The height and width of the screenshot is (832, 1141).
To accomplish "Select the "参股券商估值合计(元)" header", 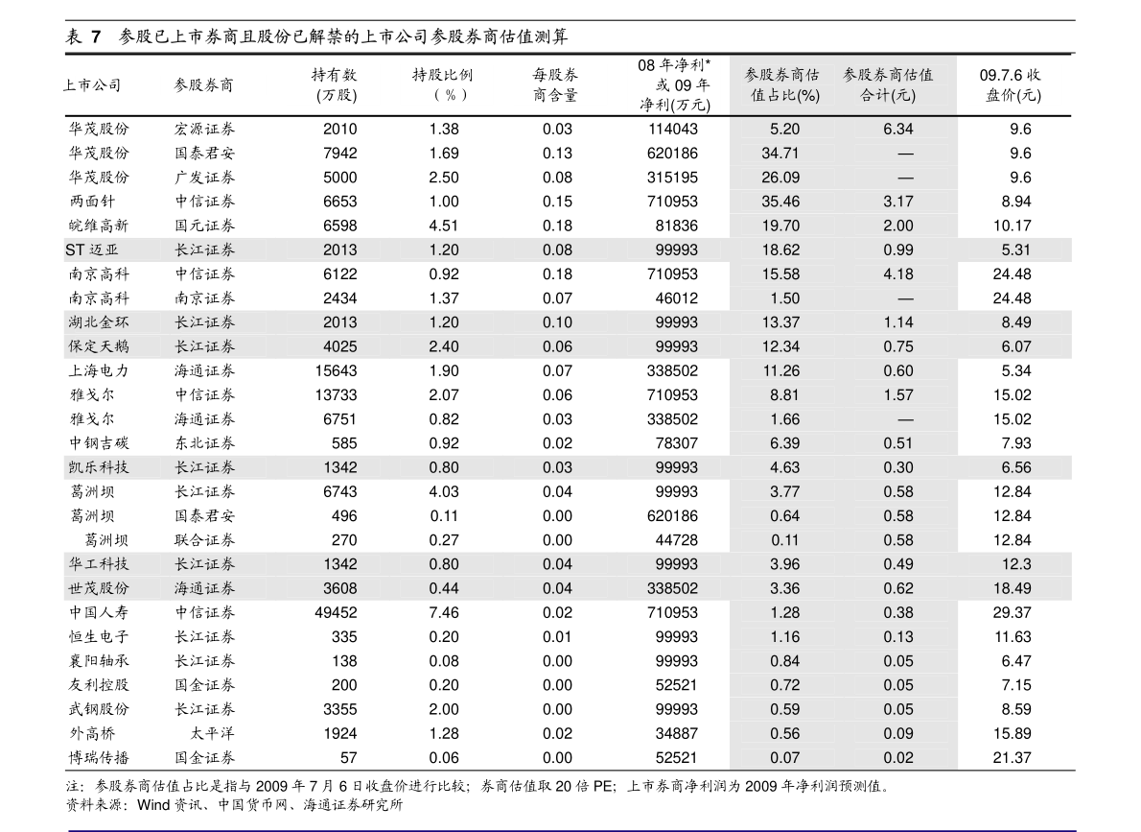I will tap(889, 85).
